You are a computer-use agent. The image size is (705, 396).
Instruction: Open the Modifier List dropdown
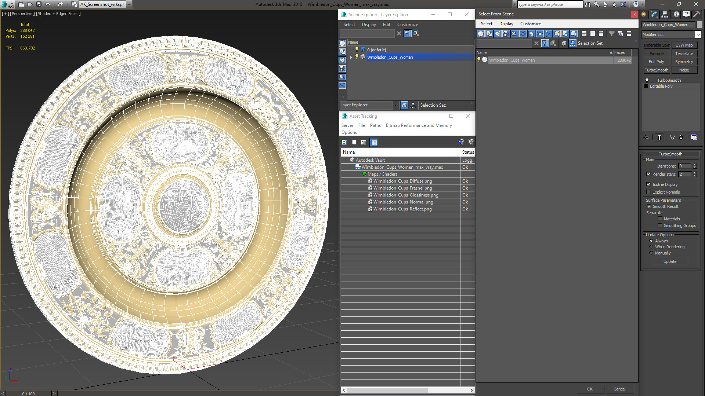click(x=698, y=34)
